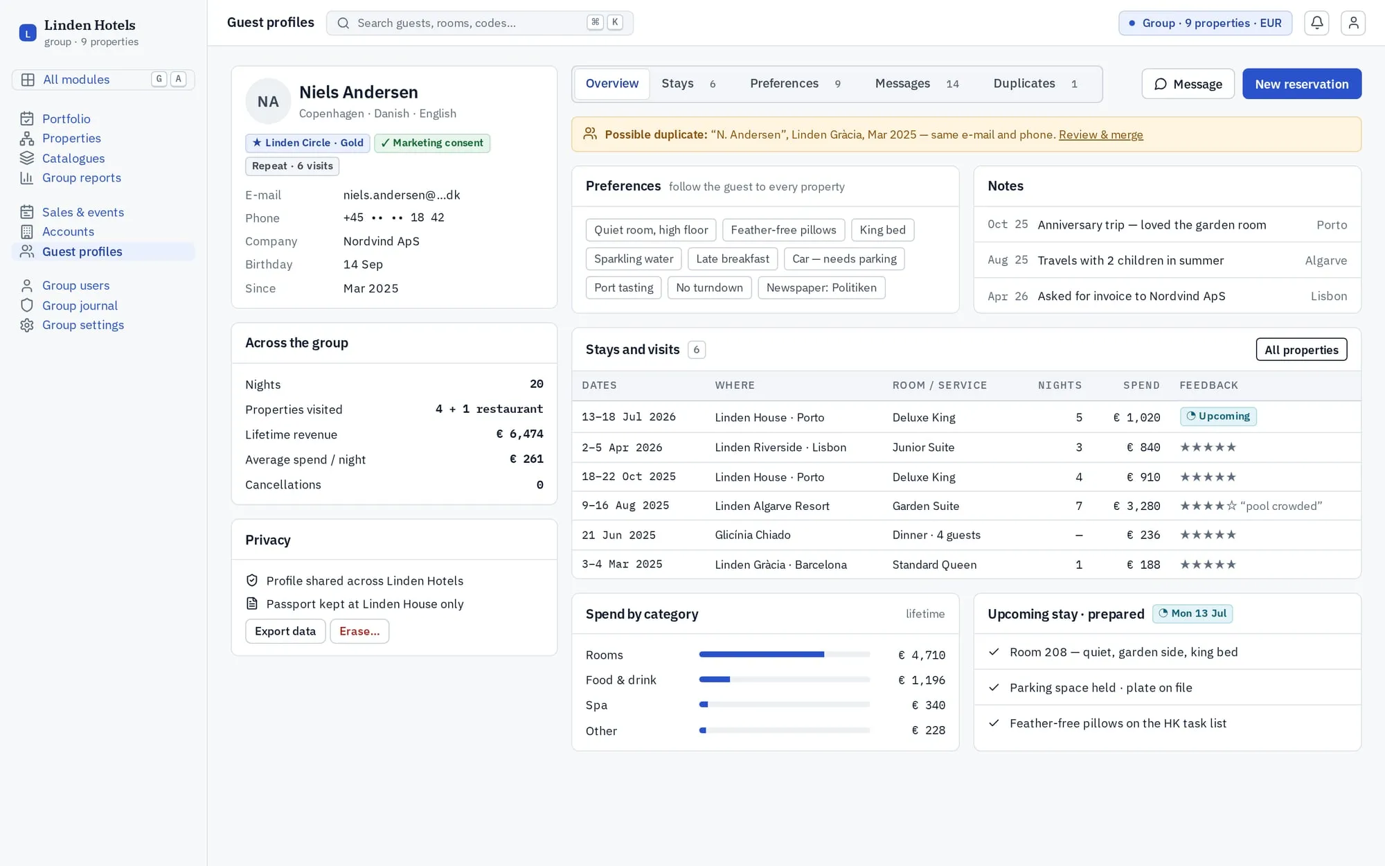Click the Sales & events icon
Image resolution: width=1385 pixels, height=866 pixels.
click(x=27, y=212)
